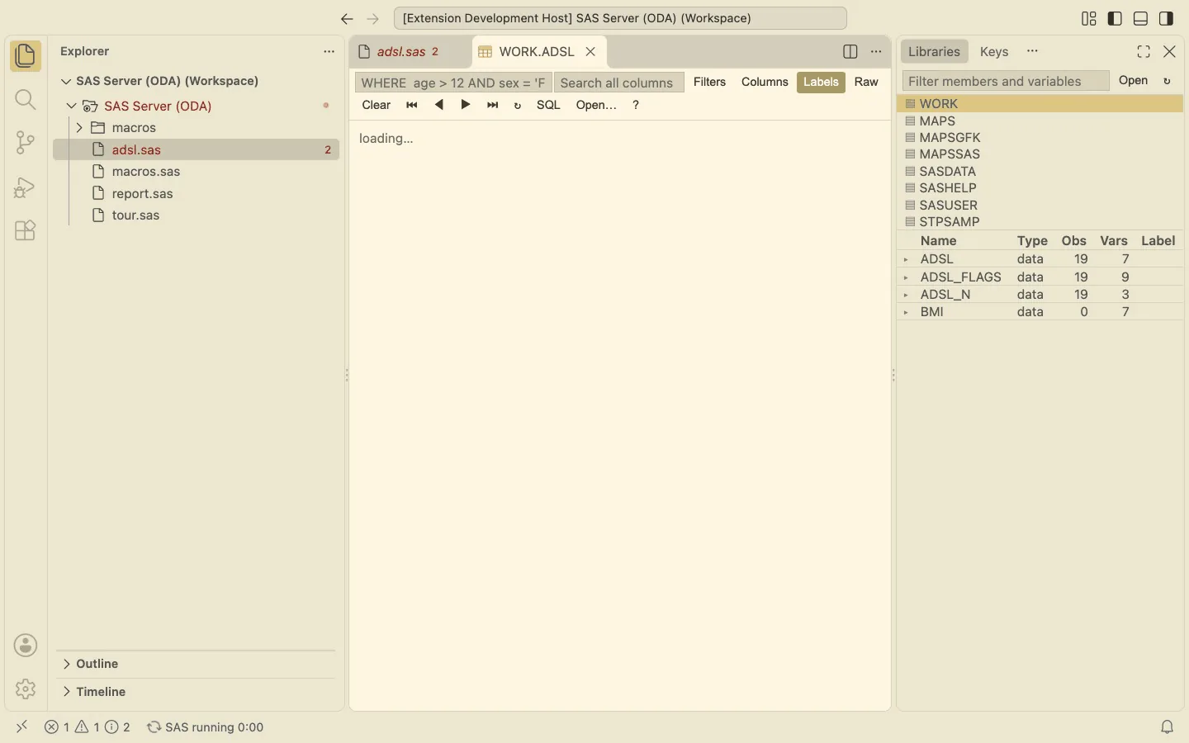Open the Accounts menu icon

26,646
